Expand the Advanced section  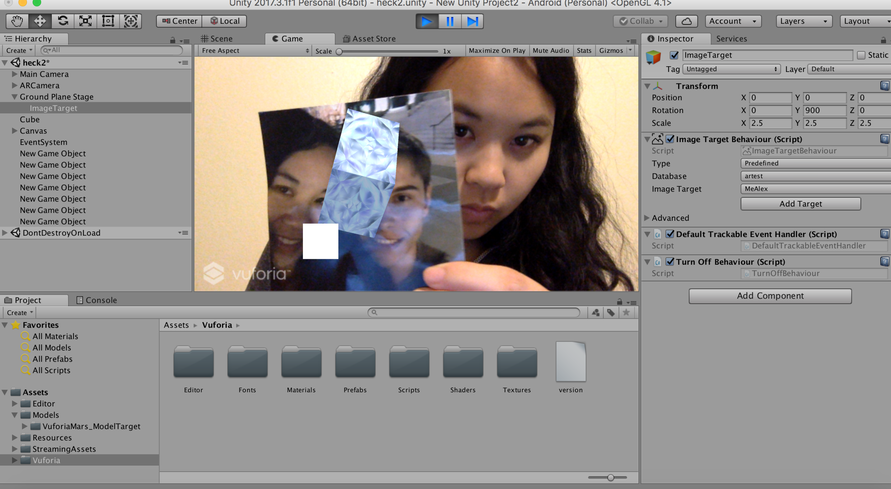(x=647, y=218)
